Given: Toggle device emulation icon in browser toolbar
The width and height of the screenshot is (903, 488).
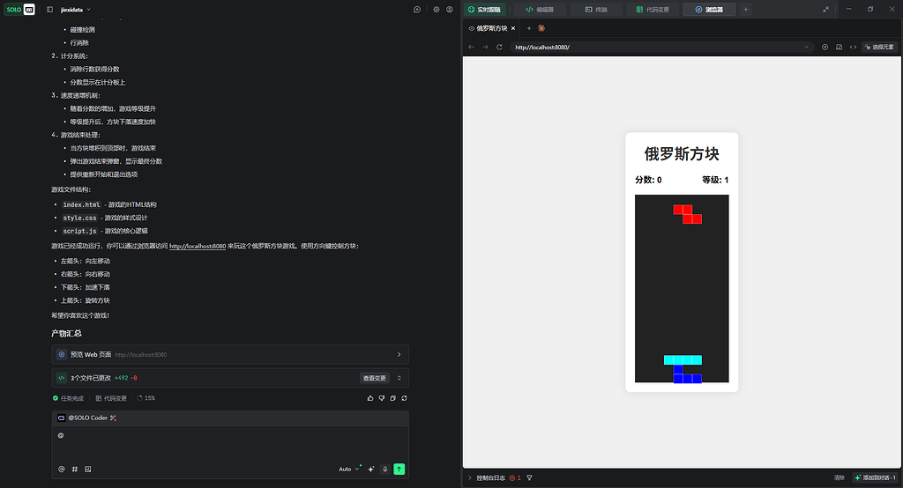Looking at the screenshot, I should point(840,48).
